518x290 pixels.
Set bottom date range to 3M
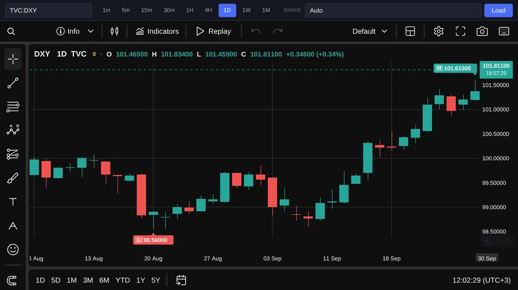click(88, 280)
